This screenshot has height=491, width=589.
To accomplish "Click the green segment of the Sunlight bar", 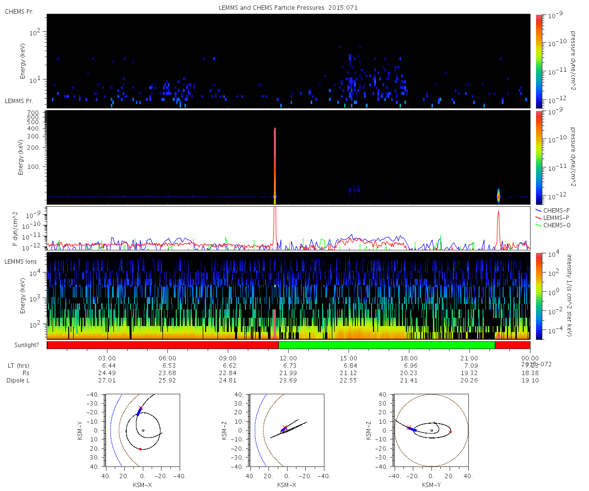I will click(x=386, y=345).
